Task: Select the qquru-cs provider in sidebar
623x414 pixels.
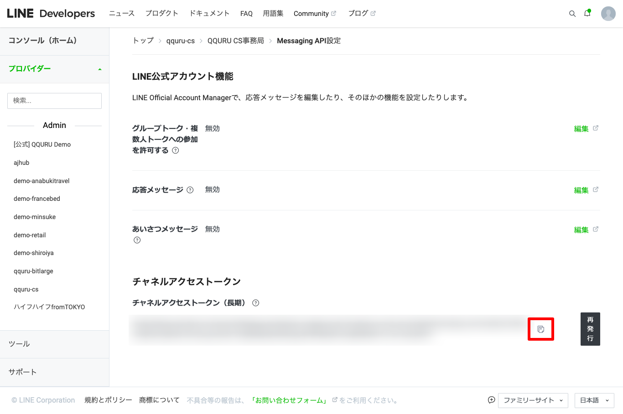Action: tap(26, 289)
